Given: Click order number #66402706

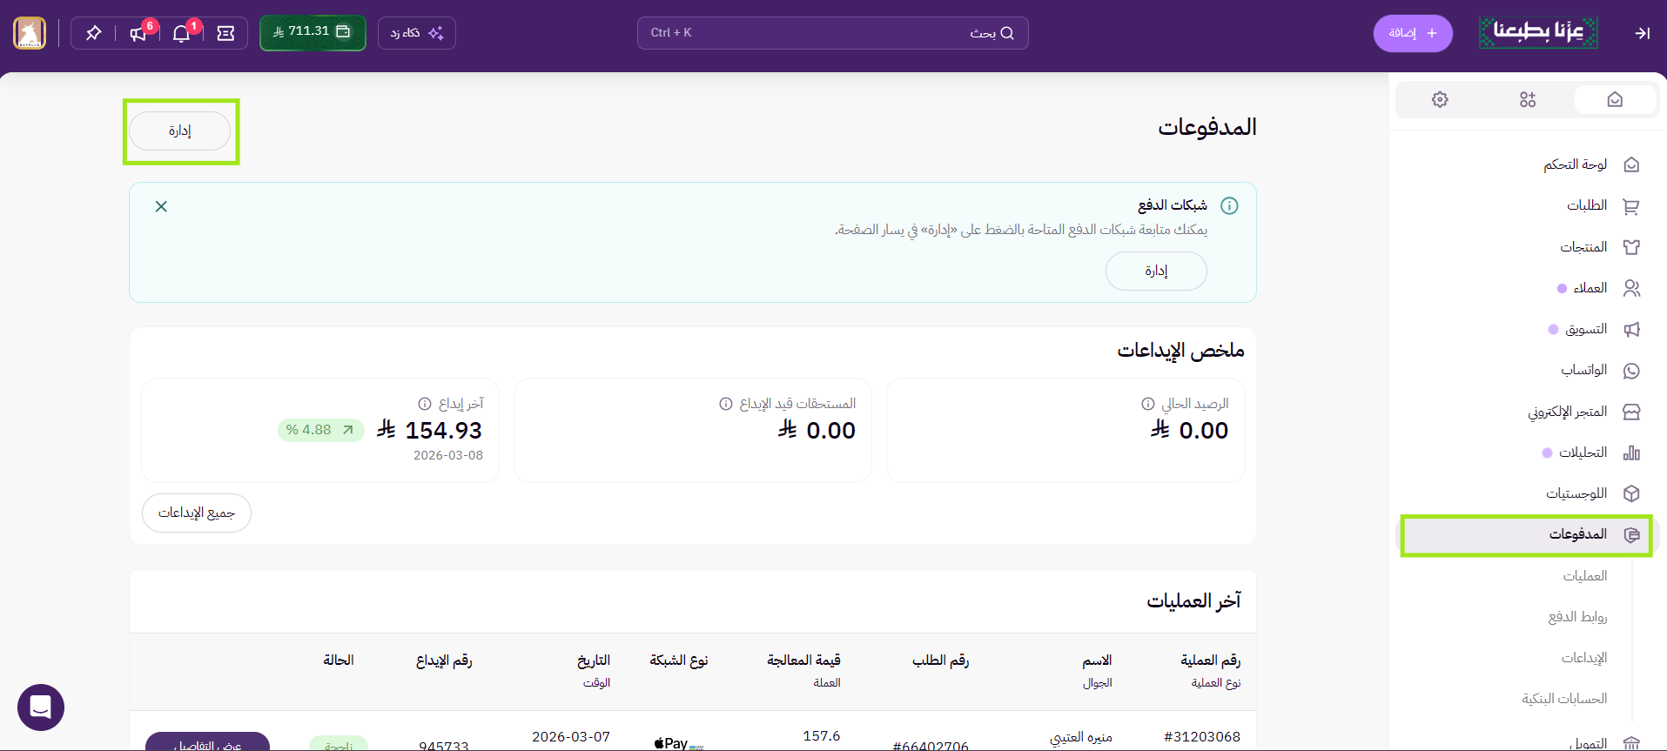Looking at the screenshot, I should coord(931,746).
